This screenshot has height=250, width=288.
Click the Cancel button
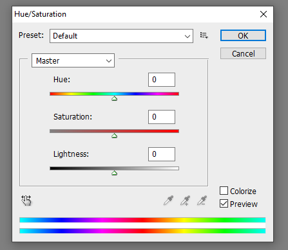click(x=243, y=53)
